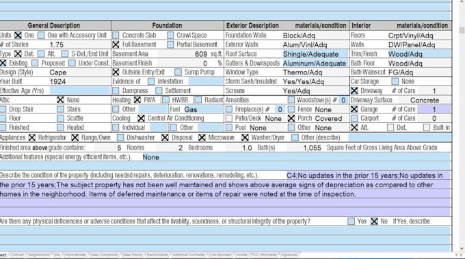Click the Additional features field showing None
The image size is (465, 259).
(296, 157)
